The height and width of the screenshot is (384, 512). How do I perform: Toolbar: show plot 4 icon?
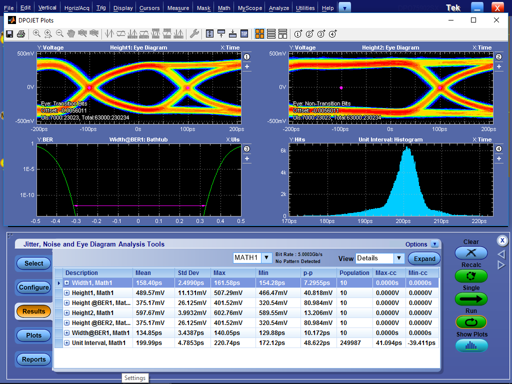coord(332,33)
